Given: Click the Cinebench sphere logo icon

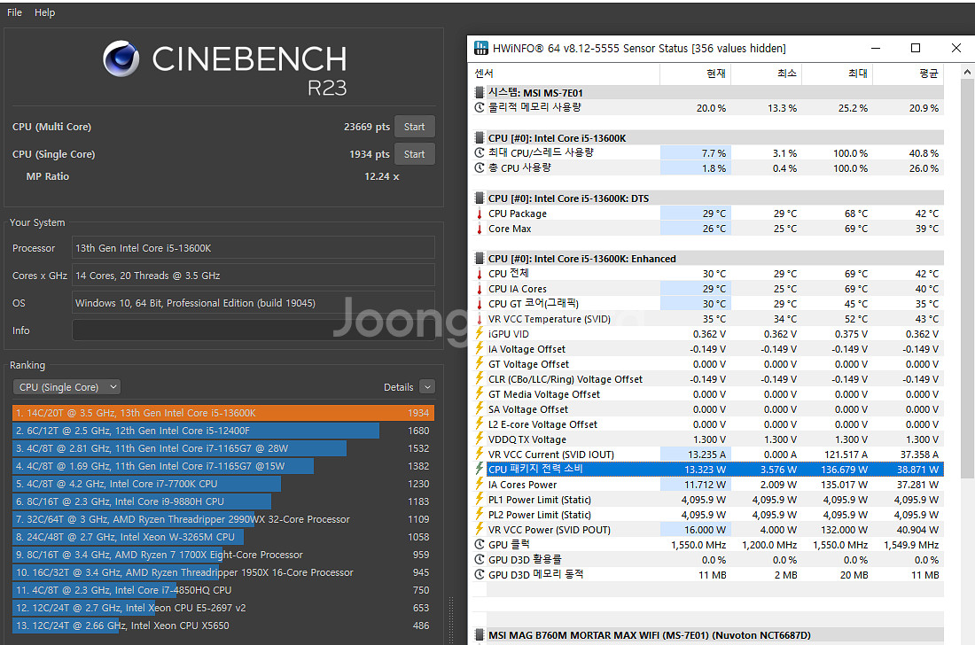Looking at the screenshot, I should coord(121,59).
